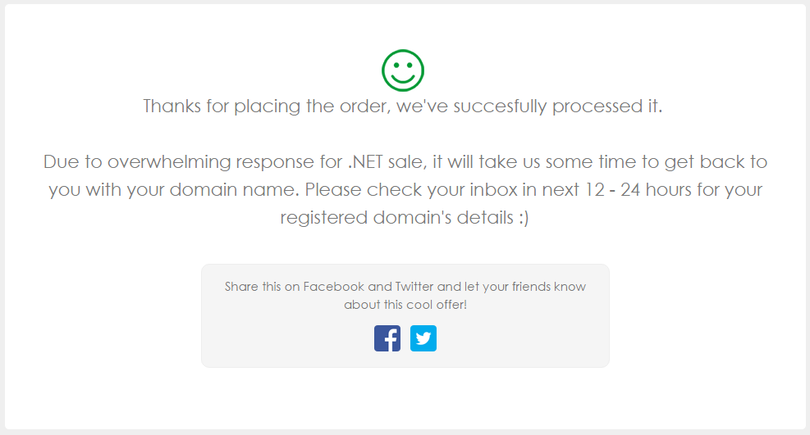This screenshot has width=810, height=435.
Task: Click the blue Twitter bird icon
Action: pyautogui.click(x=423, y=338)
